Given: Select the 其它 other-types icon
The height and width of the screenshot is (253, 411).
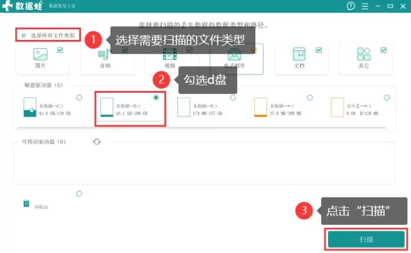Looking at the screenshot, I should [364, 54].
